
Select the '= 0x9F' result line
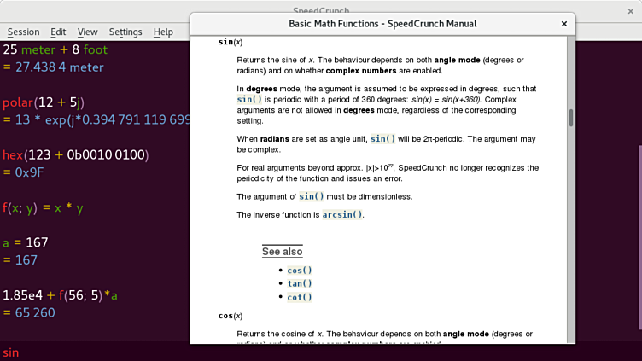pos(24,172)
